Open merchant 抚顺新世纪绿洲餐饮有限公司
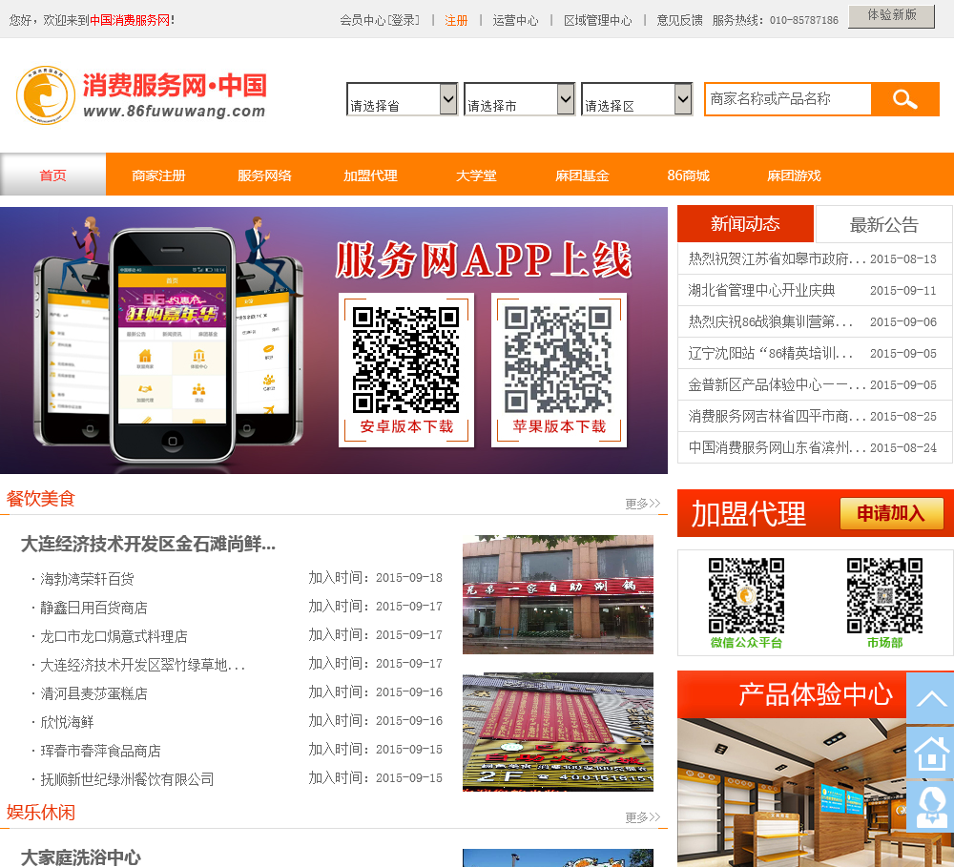The image size is (954, 867). (127, 779)
